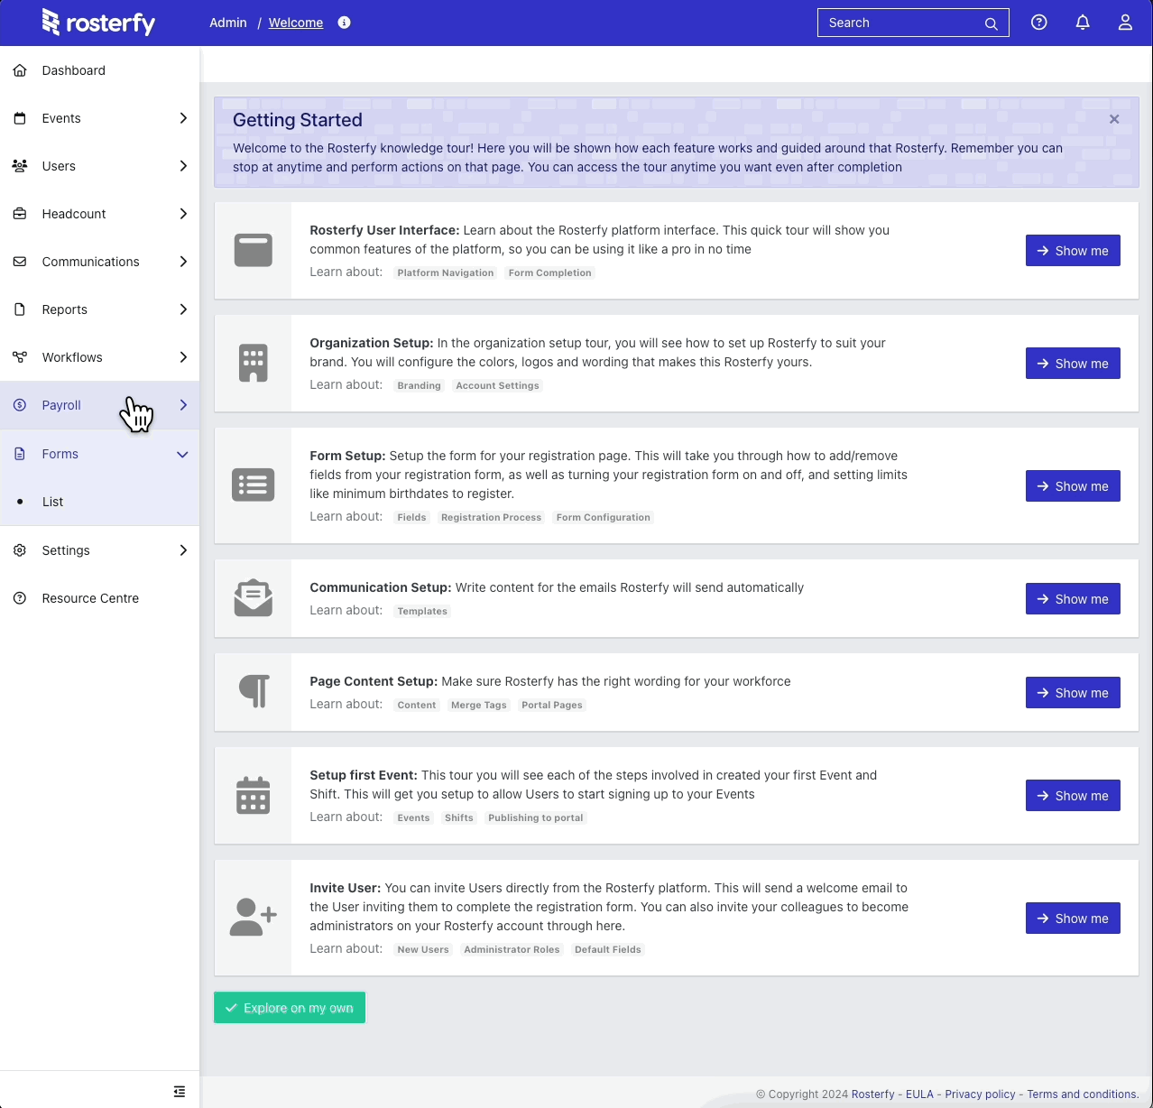Select the Forms sidebar label
This screenshot has width=1153, height=1108.
coord(60,454)
